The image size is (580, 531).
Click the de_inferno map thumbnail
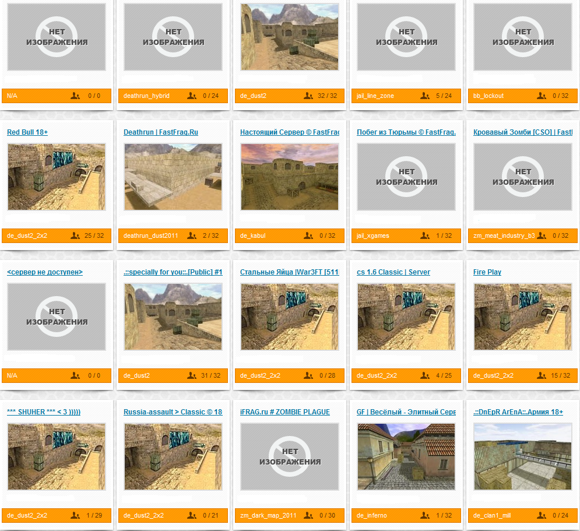406,456
